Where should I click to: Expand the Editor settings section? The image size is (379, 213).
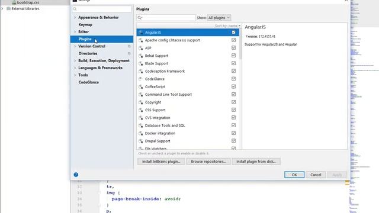(x=75, y=31)
